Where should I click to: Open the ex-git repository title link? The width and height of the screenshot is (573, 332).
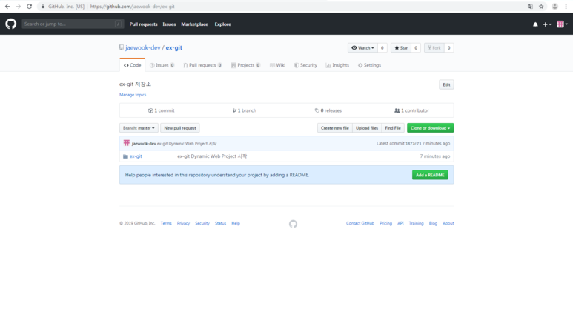174,48
